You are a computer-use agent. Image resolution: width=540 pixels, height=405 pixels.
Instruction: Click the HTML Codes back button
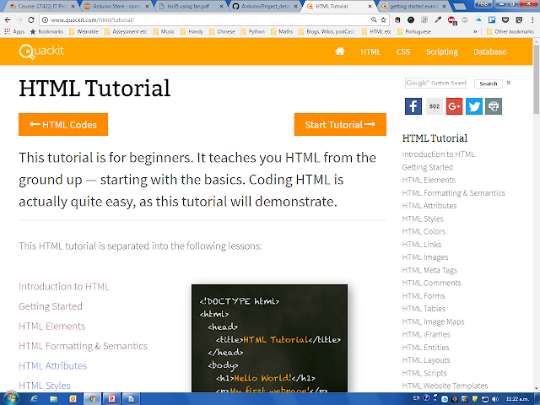(x=63, y=124)
